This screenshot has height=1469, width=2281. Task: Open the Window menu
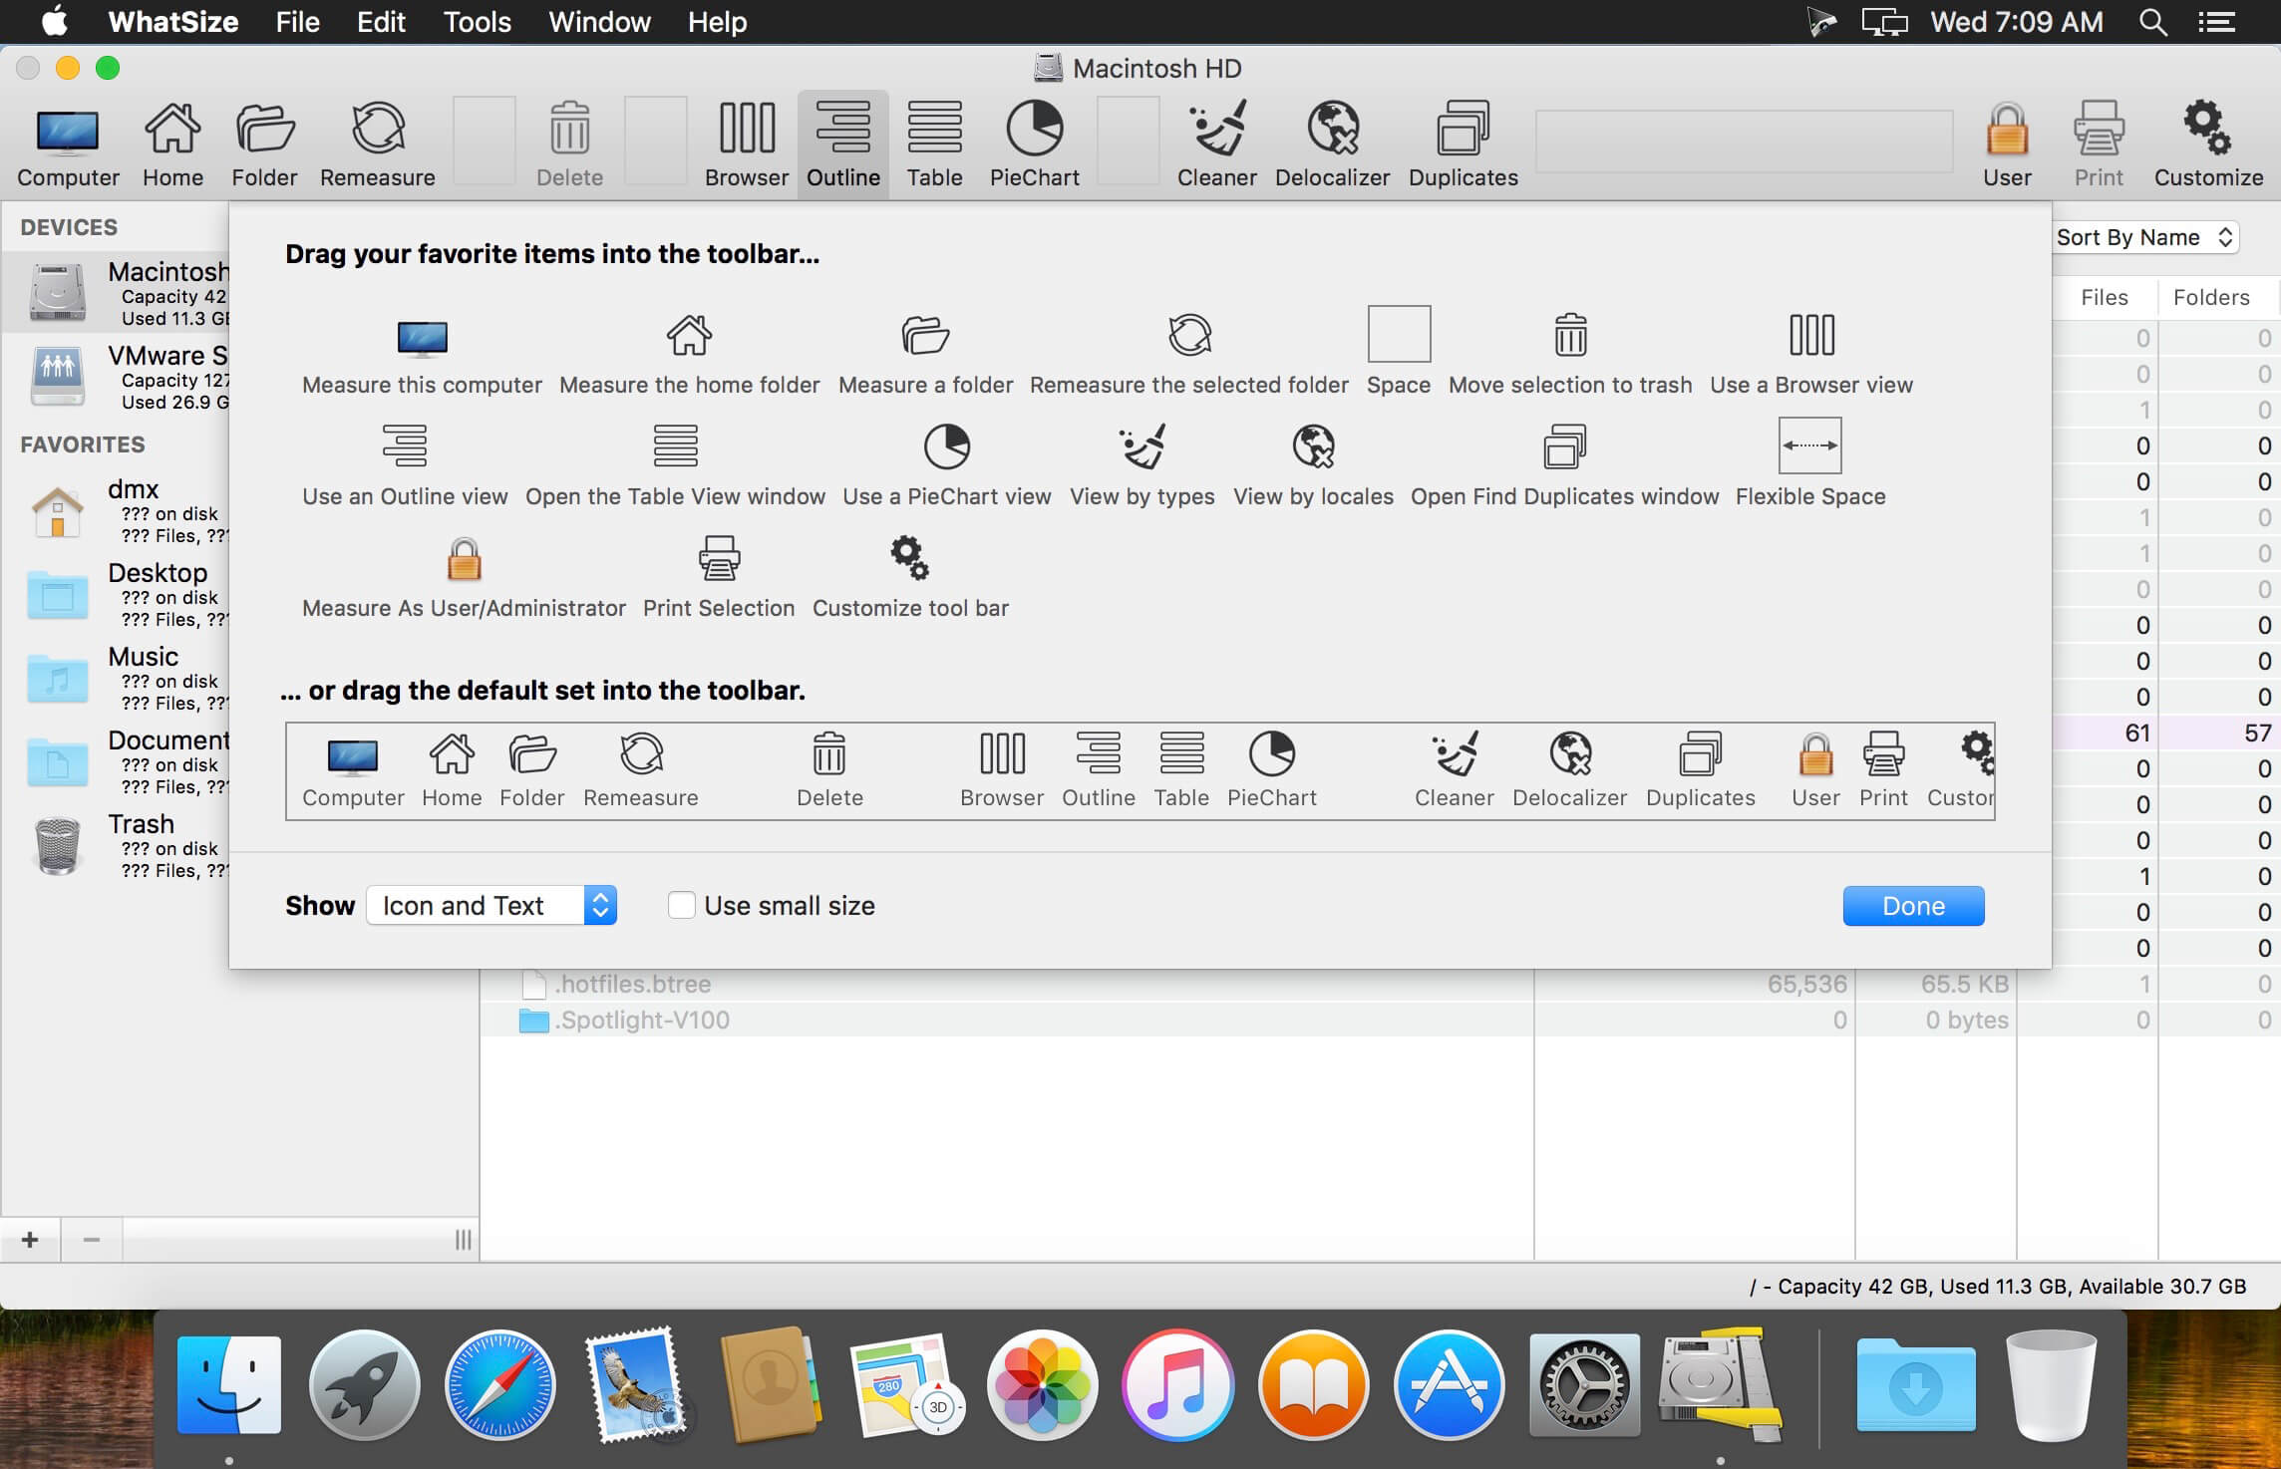pos(599,22)
